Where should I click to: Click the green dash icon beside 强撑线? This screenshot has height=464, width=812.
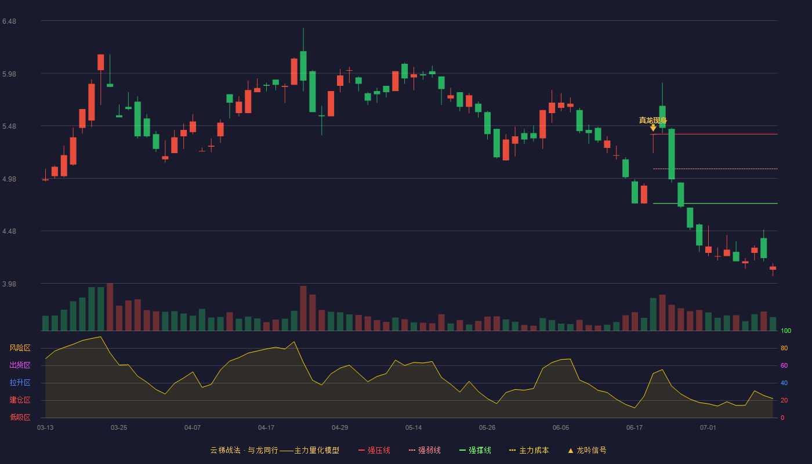[x=462, y=450]
